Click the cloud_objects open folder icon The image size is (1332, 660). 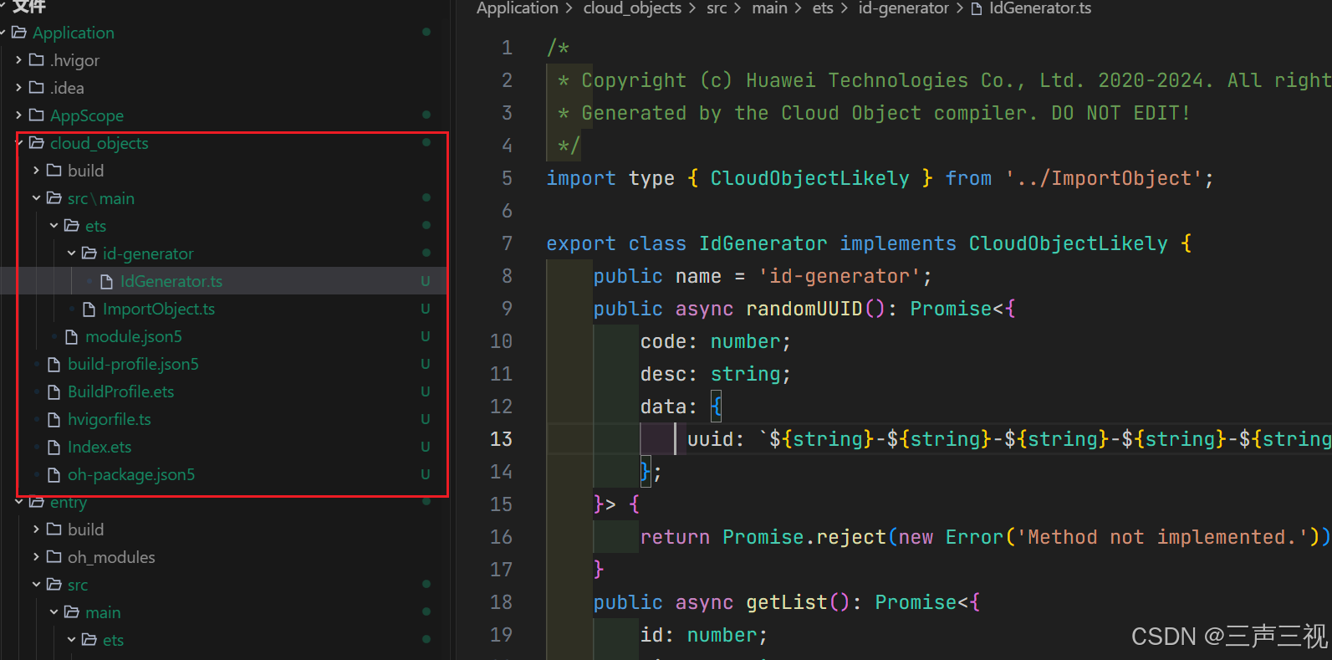(37, 143)
